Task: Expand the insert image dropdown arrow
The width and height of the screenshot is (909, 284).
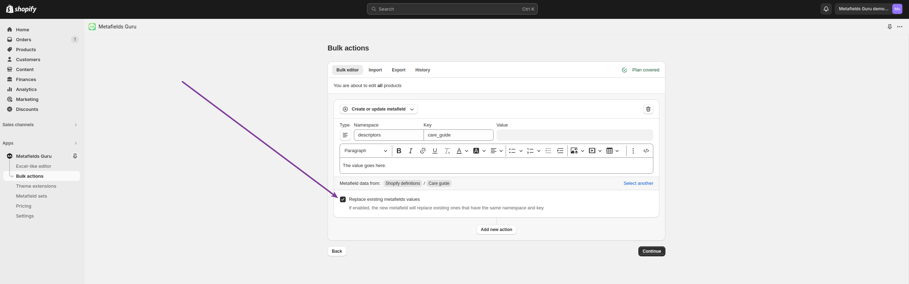Action: pyautogui.click(x=583, y=151)
